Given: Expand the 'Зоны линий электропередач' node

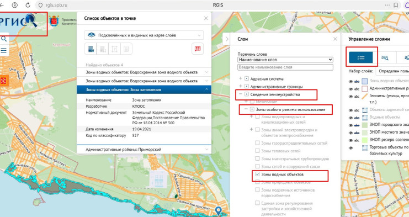Looking at the screenshot, I should (252, 129).
